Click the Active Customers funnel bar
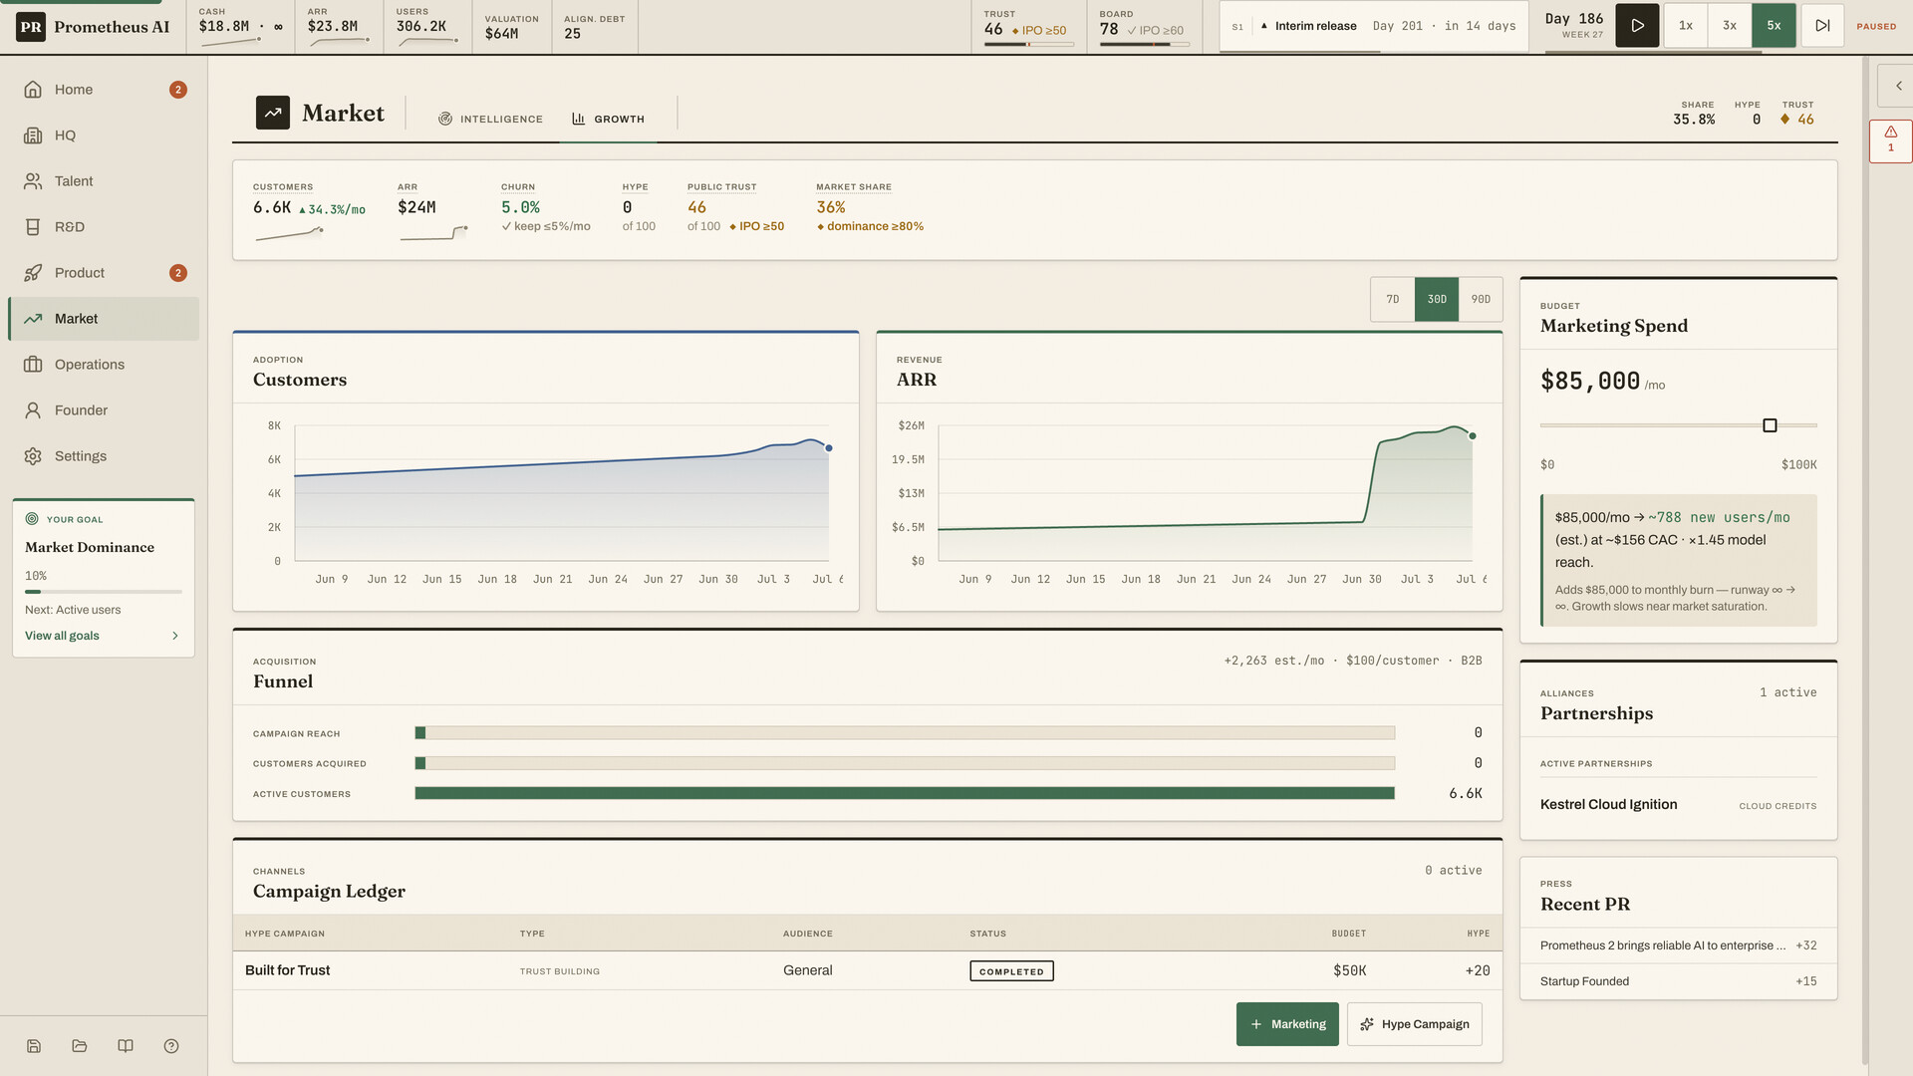 [x=905, y=793]
